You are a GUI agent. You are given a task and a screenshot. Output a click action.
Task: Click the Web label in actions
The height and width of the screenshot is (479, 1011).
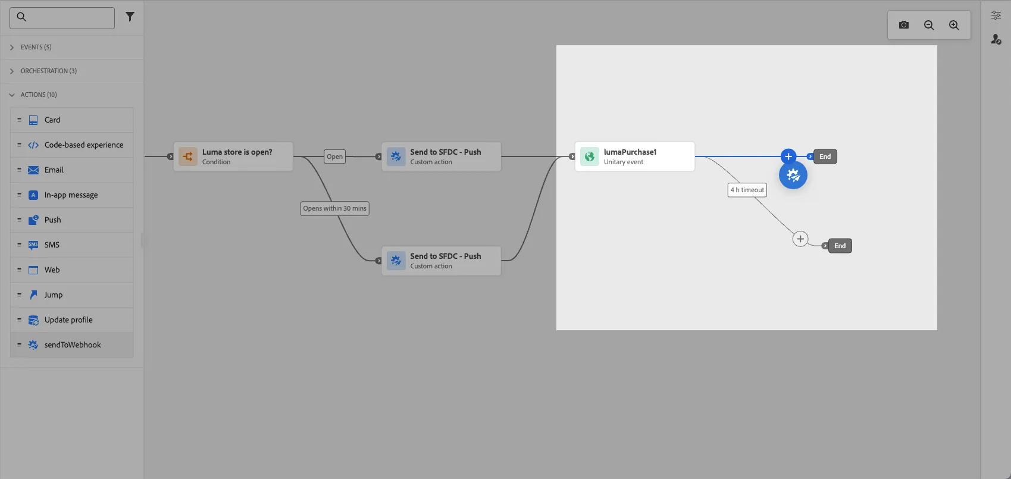[52, 270]
